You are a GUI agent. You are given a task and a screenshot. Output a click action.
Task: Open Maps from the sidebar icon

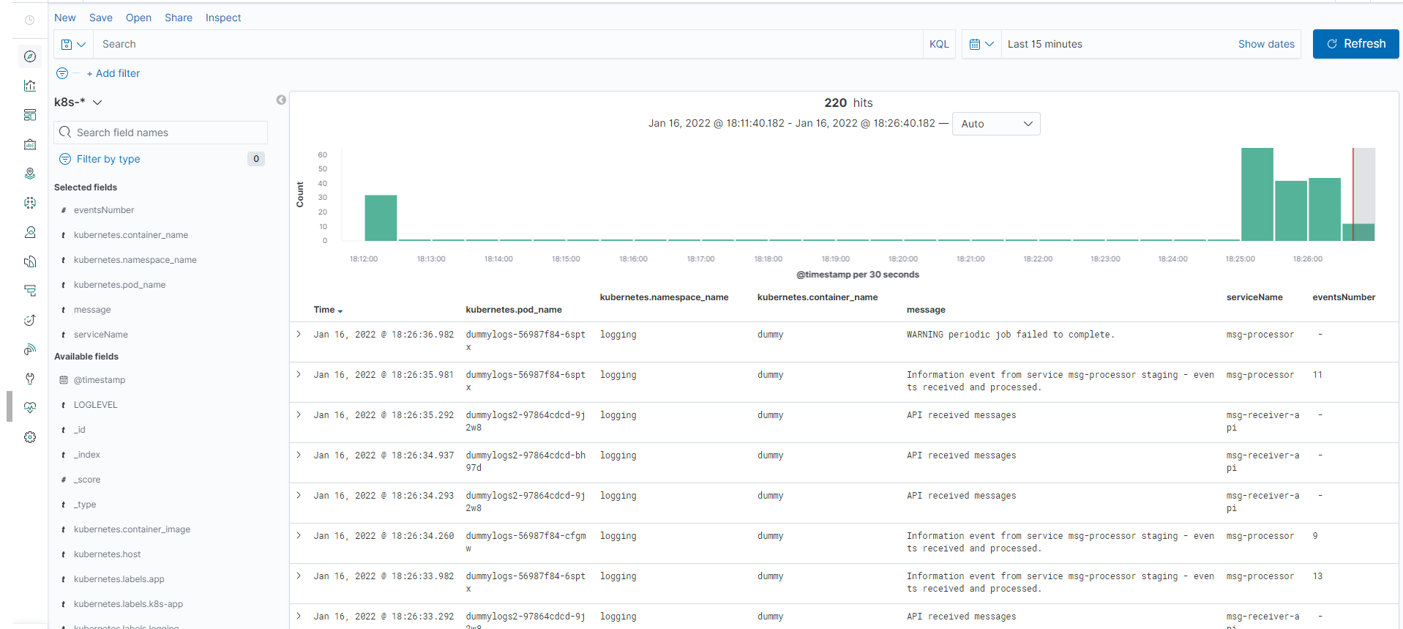30,174
